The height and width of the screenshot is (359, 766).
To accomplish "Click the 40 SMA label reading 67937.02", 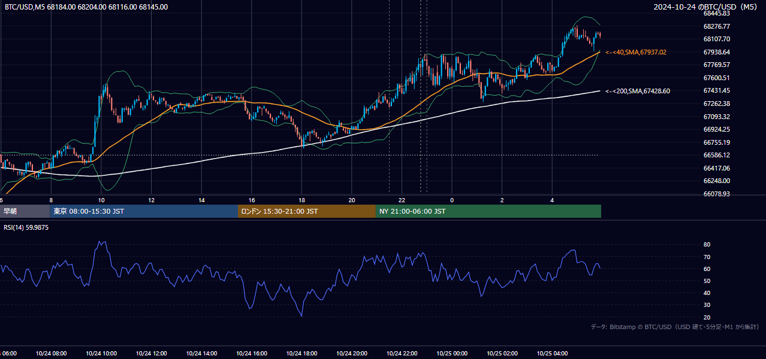I will pyautogui.click(x=636, y=53).
